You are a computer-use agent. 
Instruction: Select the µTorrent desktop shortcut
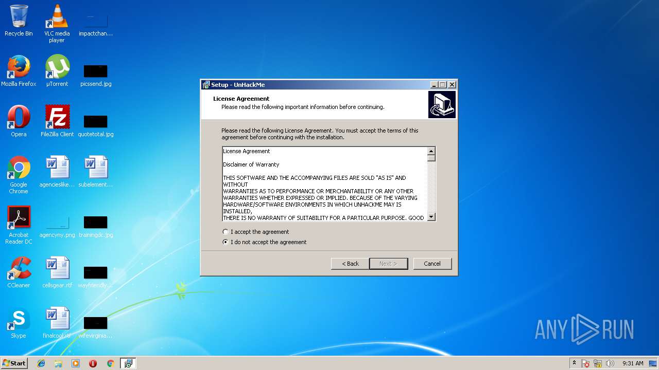57,71
